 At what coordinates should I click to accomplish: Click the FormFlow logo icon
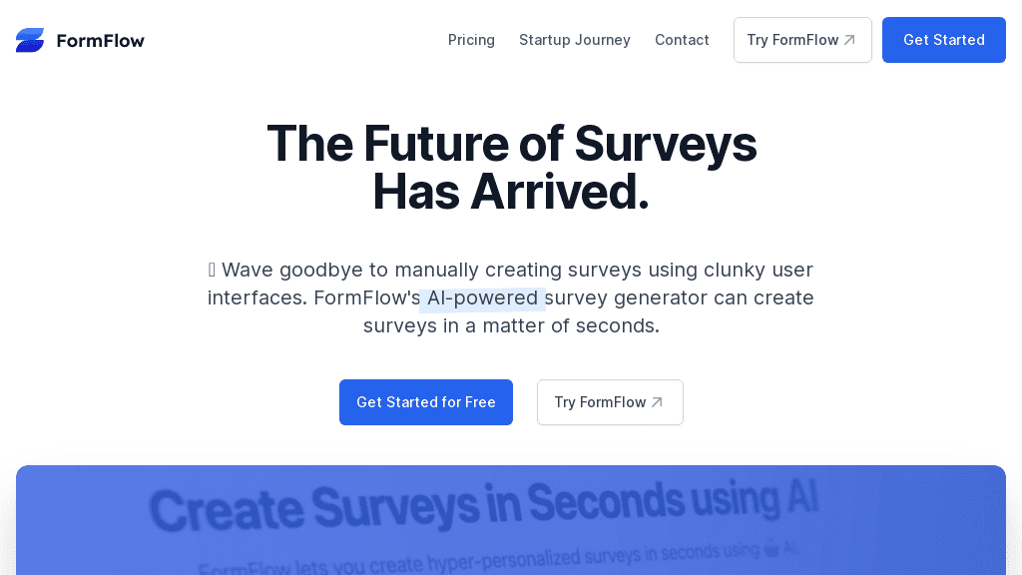[x=30, y=40]
